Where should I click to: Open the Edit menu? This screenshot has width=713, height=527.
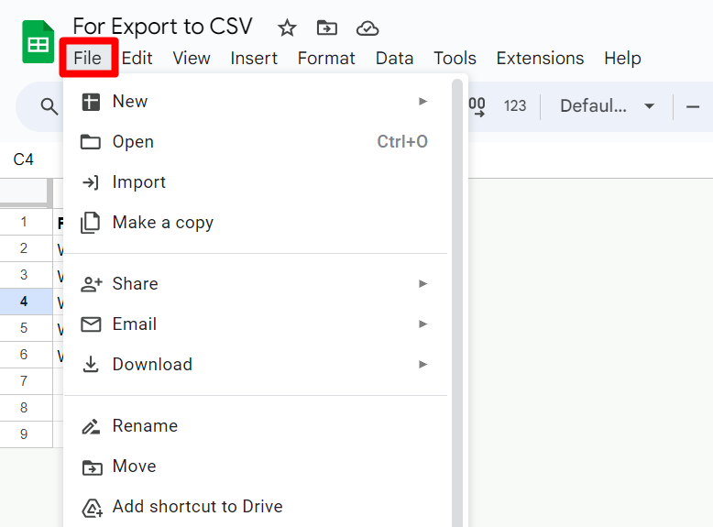coord(137,59)
